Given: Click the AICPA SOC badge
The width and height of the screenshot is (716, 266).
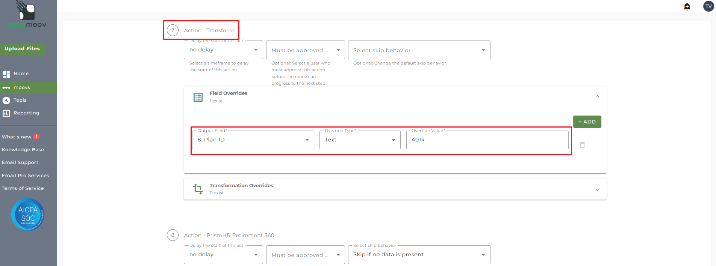Looking at the screenshot, I should [x=28, y=214].
